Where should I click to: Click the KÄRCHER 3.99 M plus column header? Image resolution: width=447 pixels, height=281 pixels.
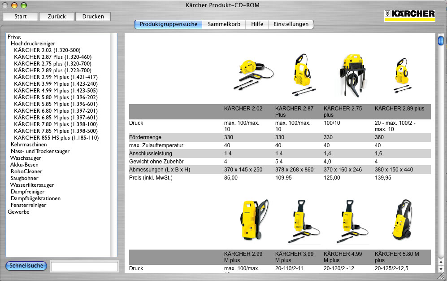coord(294,257)
